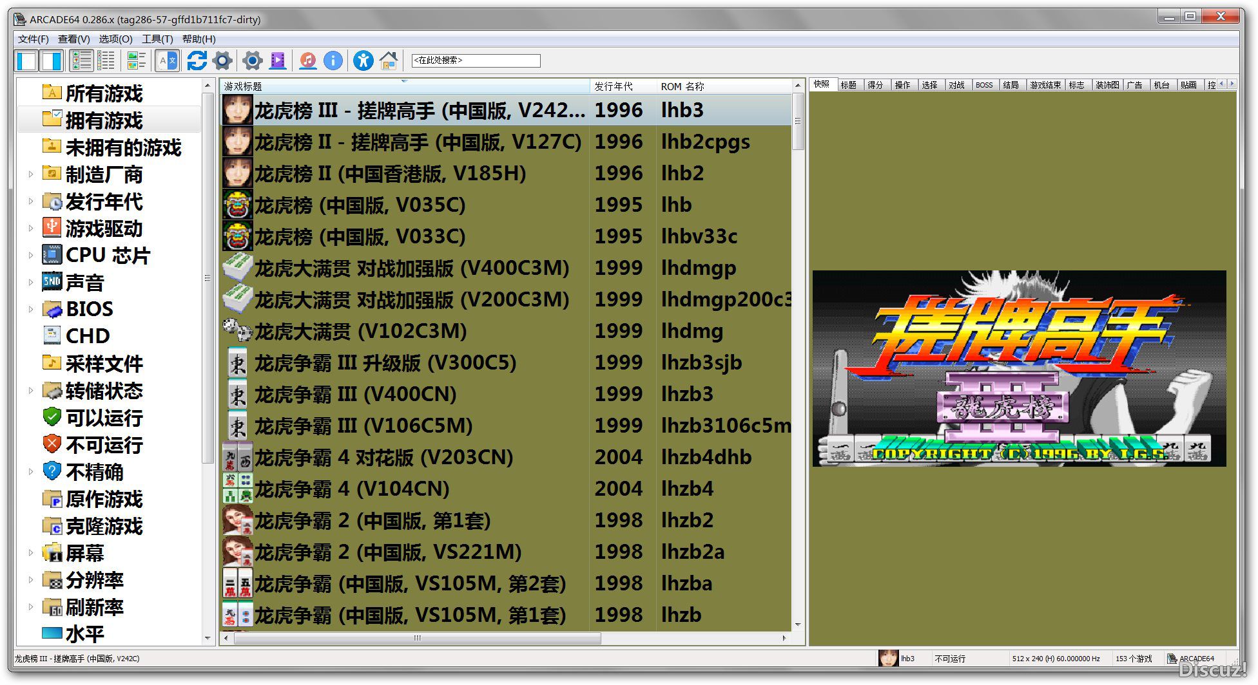The image size is (1258, 685).
Task: Select 所有游戏 in the folder tree
Action: click(104, 93)
